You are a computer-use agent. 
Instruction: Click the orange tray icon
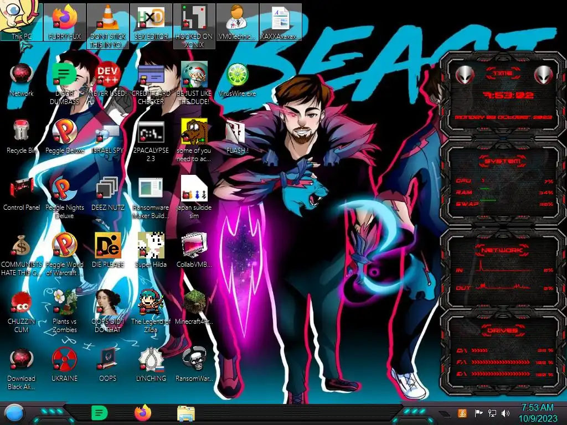[x=462, y=413]
